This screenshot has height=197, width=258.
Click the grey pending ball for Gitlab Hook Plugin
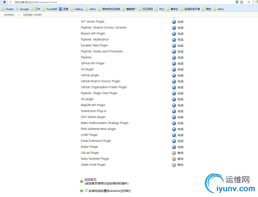click(x=174, y=165)
